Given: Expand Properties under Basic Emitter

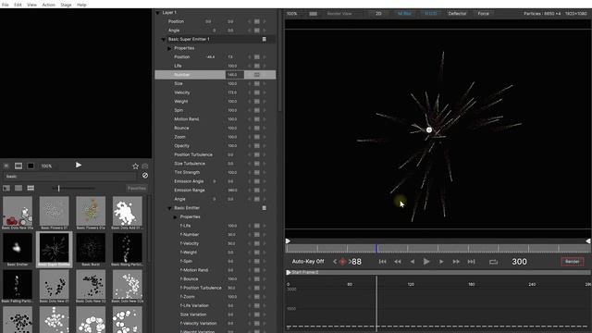Looking at the screenshot, I should click(176, 217).
